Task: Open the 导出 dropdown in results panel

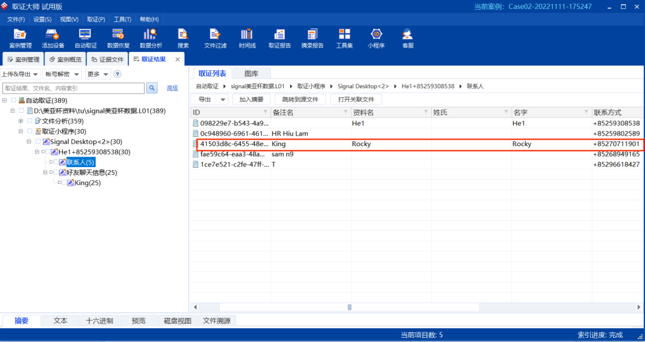Action: pyautogui.click(x=210, y=99)
